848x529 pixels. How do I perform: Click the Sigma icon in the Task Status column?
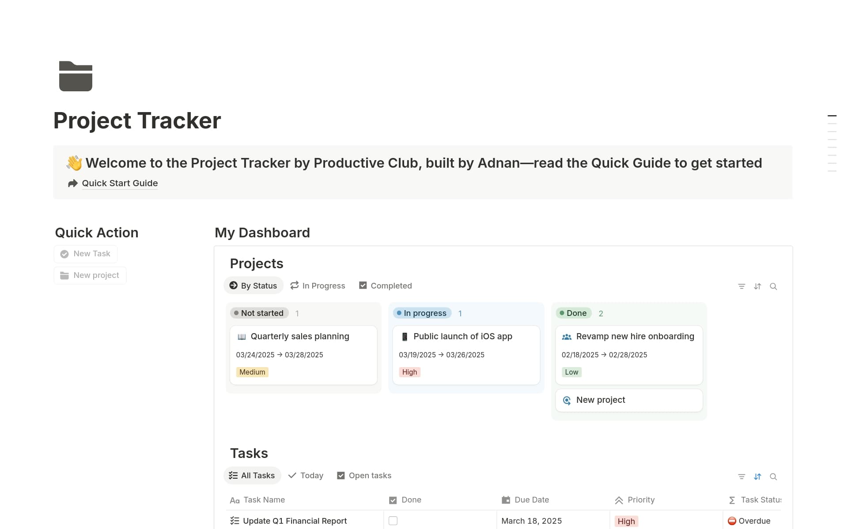pyautogui.click(x=731, y=499)
